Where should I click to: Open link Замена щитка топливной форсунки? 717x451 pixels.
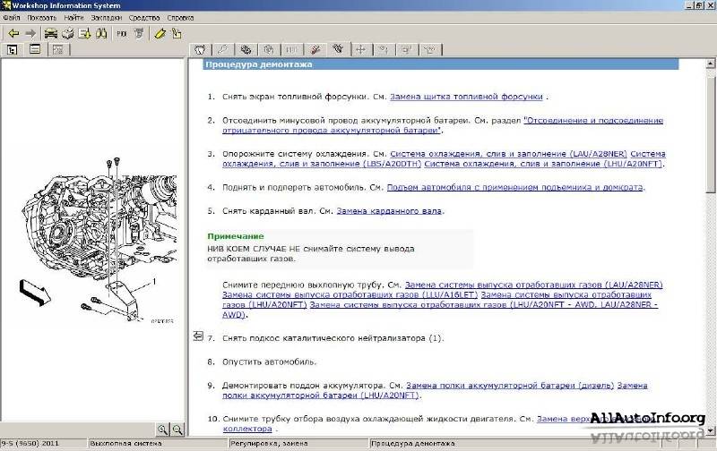pos(466,97)
